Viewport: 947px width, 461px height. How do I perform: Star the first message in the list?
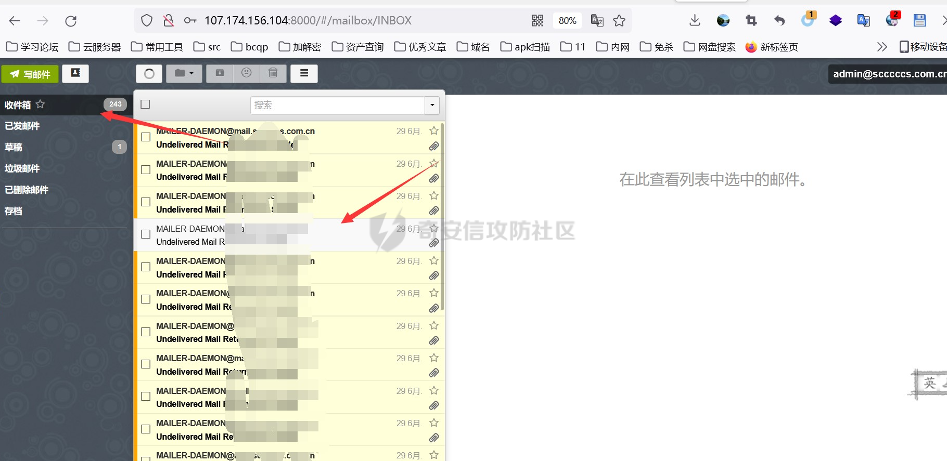point(434,130)
